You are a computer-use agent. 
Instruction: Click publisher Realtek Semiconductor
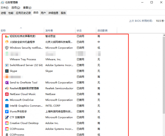click(59, 88)
